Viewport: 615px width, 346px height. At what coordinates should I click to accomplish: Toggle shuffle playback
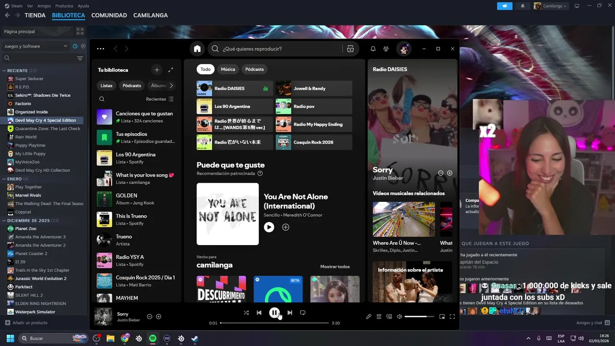click(x=246, y=312)
